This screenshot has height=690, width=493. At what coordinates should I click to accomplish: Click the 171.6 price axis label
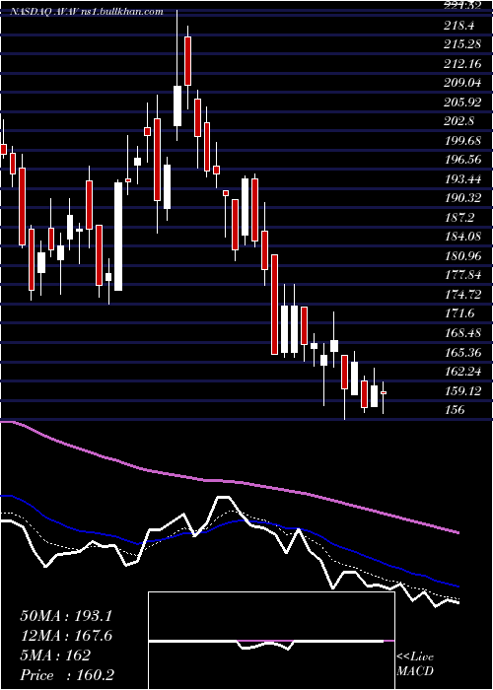pyautogui.click(x=459, y=313)
